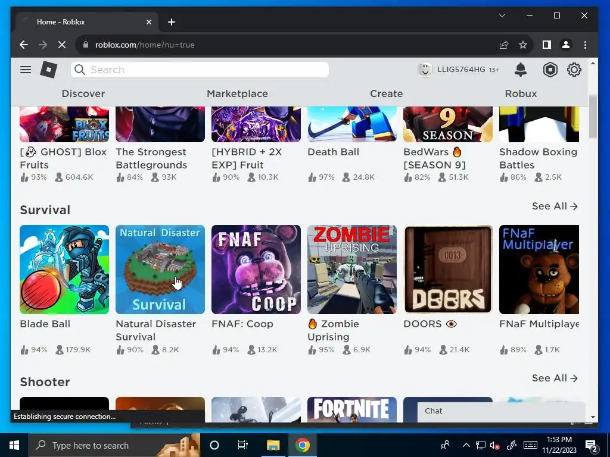The image size is (610, 457).
Task: Click the muted volume tray icon
Action: (x=495, y=445)
